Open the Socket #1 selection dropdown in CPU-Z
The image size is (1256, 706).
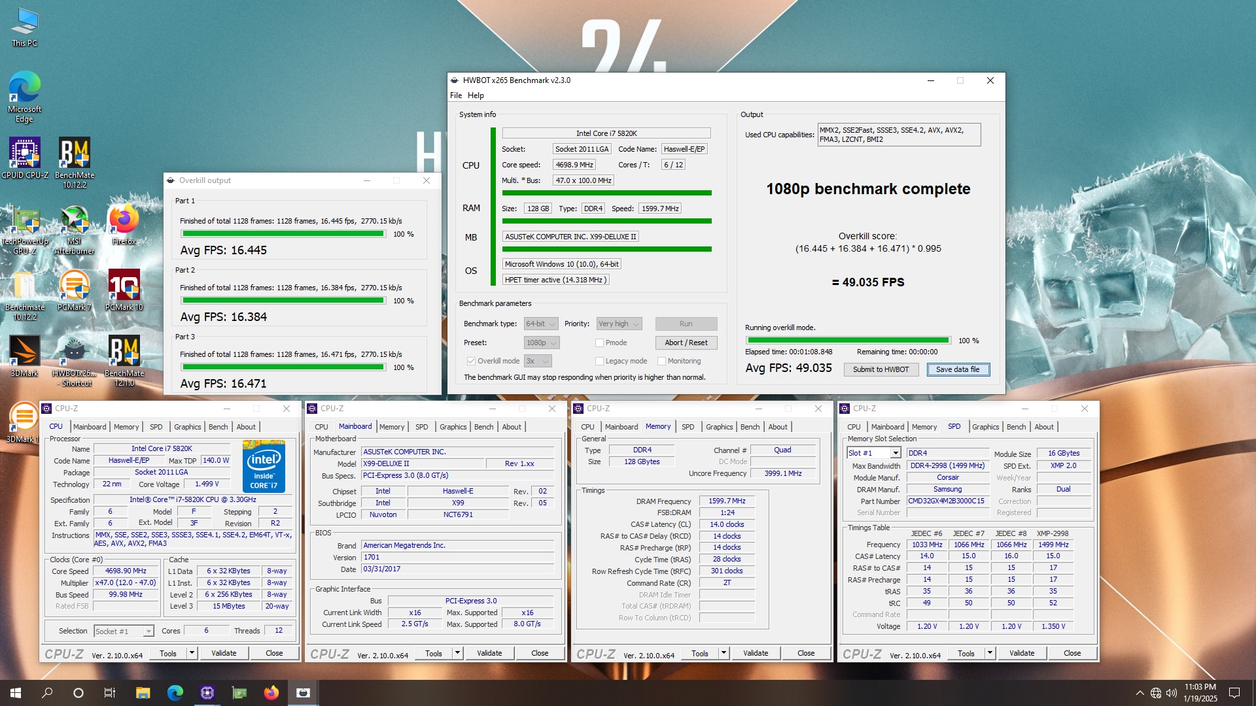[x=124, y=631]
